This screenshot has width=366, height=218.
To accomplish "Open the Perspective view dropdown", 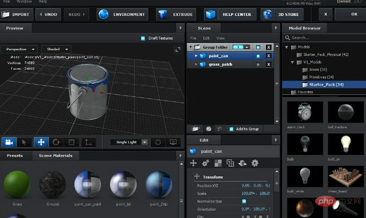I will 19,49.
